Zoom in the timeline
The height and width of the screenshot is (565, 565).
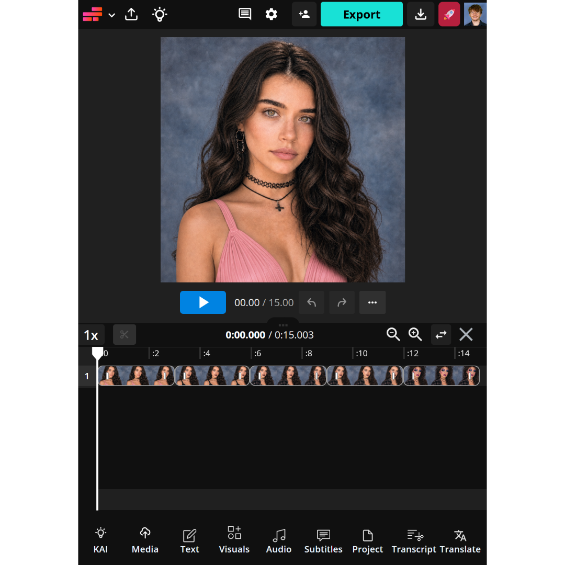[415, 334]
